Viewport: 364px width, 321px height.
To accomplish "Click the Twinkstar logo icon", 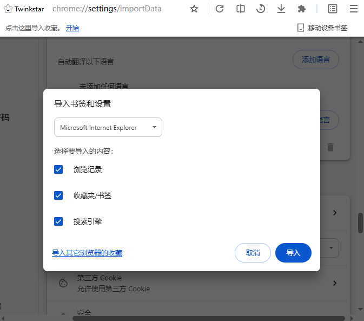I will click(8, 9).
